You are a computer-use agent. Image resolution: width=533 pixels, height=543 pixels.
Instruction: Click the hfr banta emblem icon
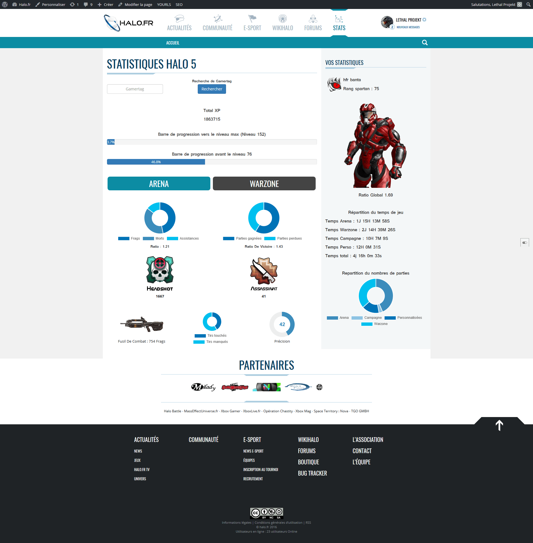(x=334, y=84)
